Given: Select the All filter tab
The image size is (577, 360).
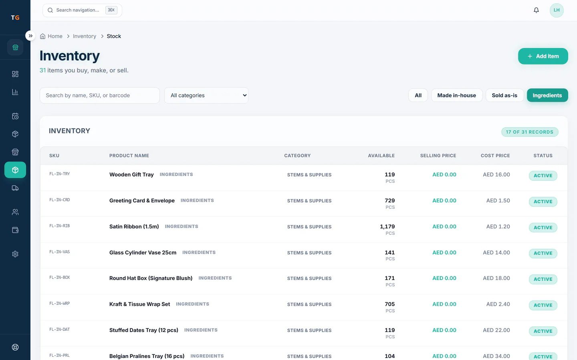Looking at the screenshot, I should point(418,96).
